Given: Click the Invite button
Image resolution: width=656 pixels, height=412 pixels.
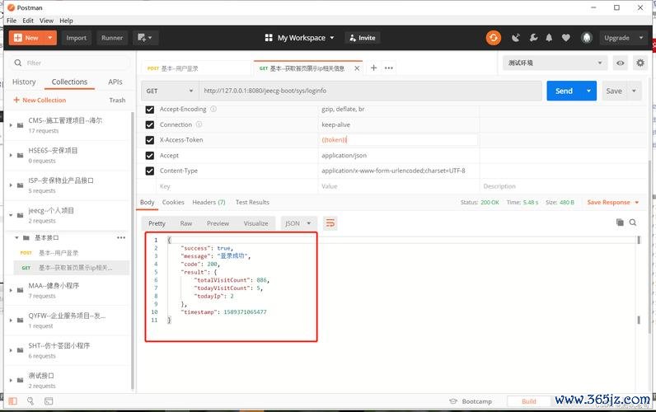Looking at the screenshot, I should 363,38.
